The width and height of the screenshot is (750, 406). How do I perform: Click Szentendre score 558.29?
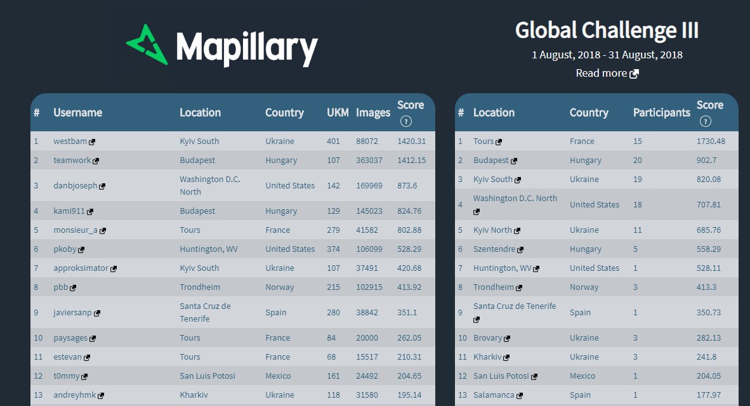tap(709, 249)
